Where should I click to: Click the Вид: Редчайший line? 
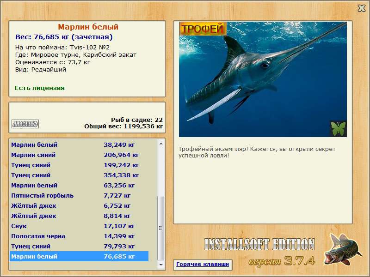point(41,70)
